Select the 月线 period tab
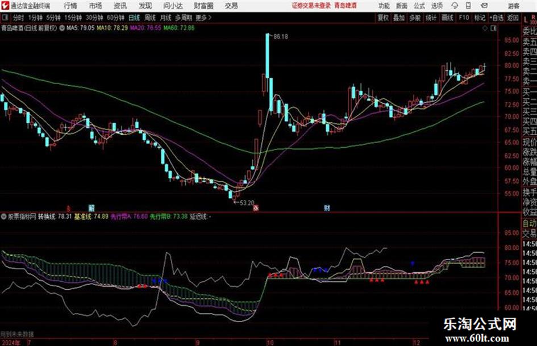537x346 pixels. click(165, 18)
